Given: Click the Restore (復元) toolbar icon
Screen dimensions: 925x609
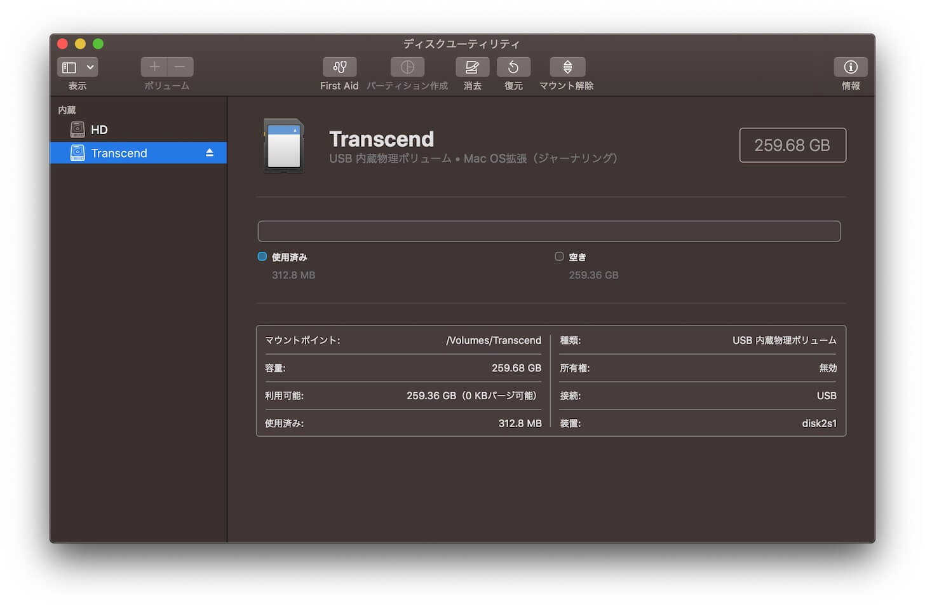Looking at the screenshot, I should 513,67.
